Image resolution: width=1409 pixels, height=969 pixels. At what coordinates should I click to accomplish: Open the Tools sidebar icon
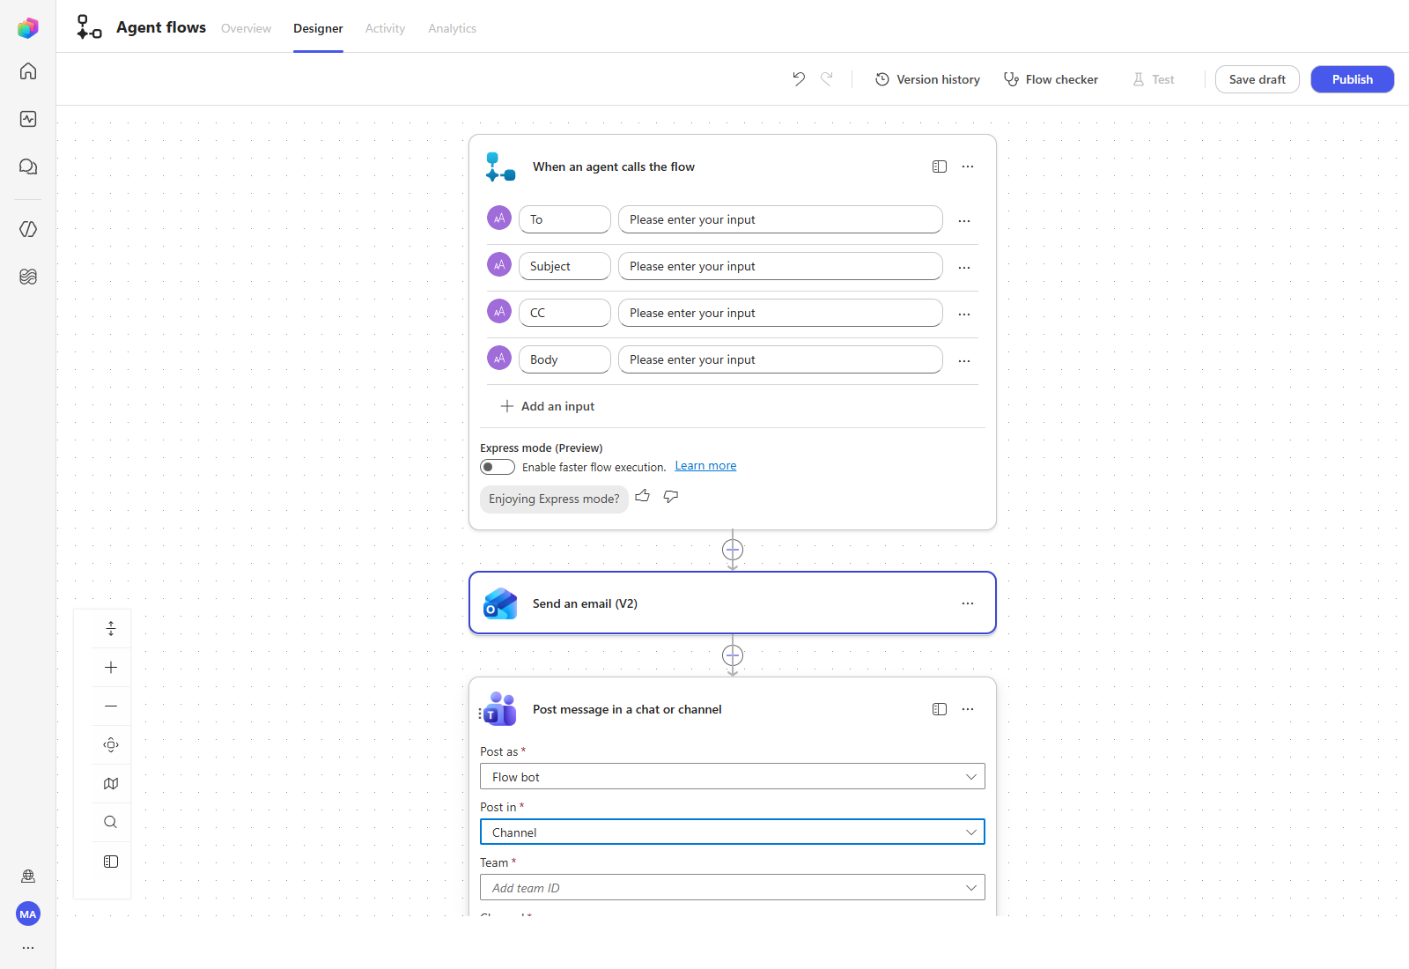(28, 229)
